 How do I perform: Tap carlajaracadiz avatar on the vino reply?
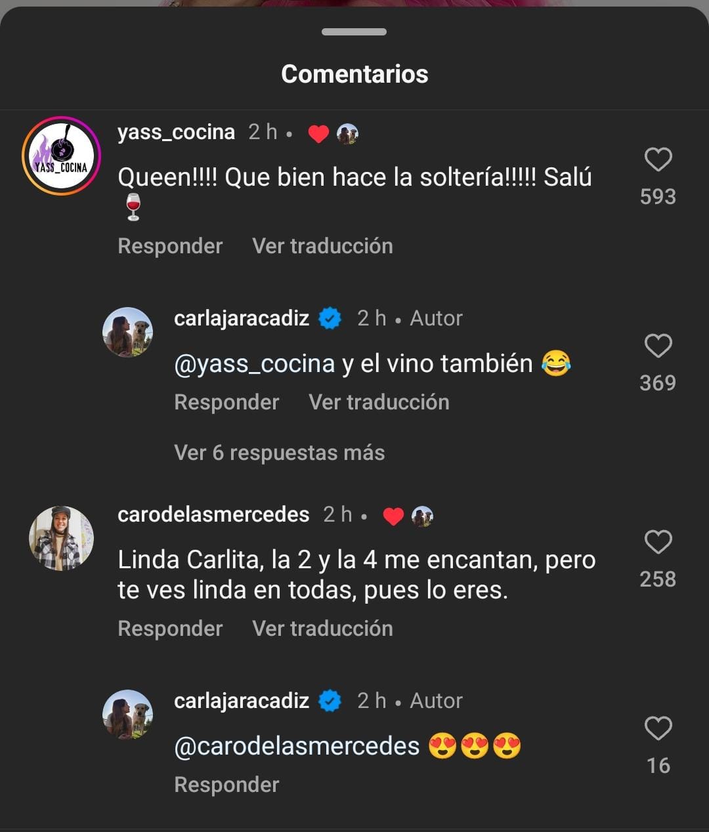[x=128, y=332]
